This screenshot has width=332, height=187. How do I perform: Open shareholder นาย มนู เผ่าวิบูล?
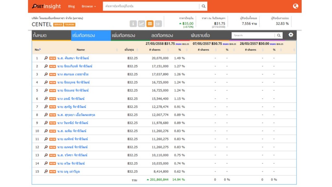69,171
